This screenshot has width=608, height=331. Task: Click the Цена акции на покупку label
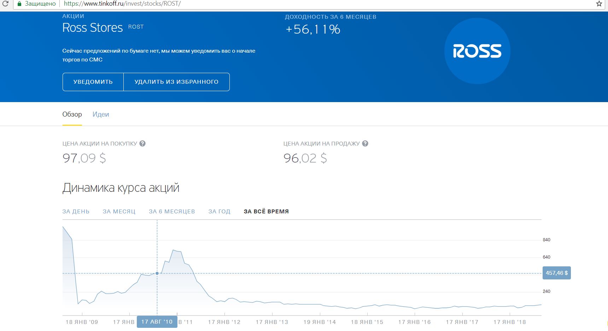pyautogui.click(x=100, y=144)
